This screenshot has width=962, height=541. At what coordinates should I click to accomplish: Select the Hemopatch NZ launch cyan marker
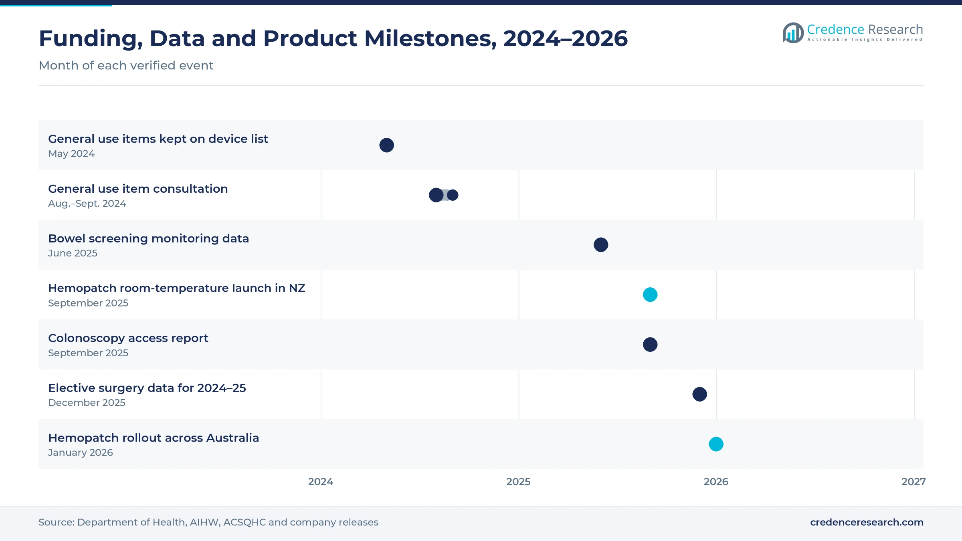(650, 295)
